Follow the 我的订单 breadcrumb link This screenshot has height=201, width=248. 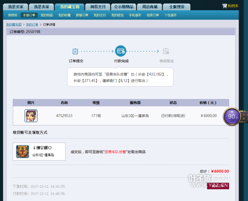pyautogui.click(x=32, y=24)
